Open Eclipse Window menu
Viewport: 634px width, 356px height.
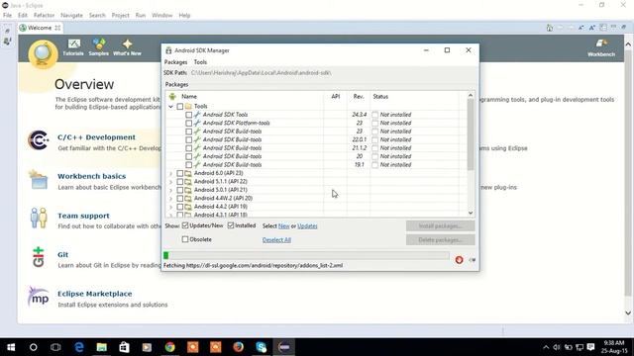(x=162, y=16)
